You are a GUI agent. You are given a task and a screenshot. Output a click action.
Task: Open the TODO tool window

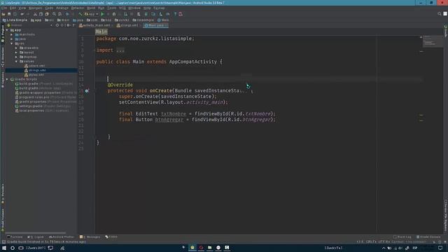(111, 237)
